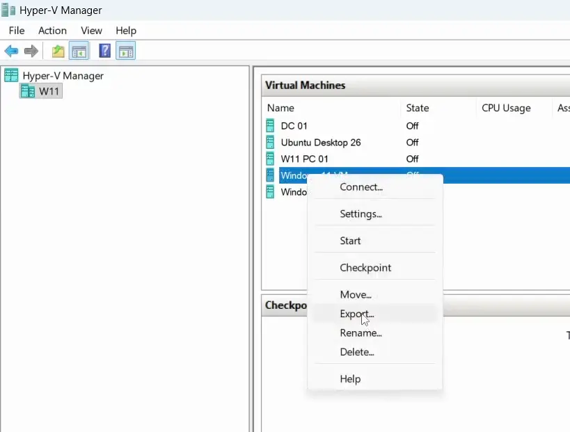
Task: Select the W11 PC 01 virtual machine name
Action: click(x=304, y=159)
